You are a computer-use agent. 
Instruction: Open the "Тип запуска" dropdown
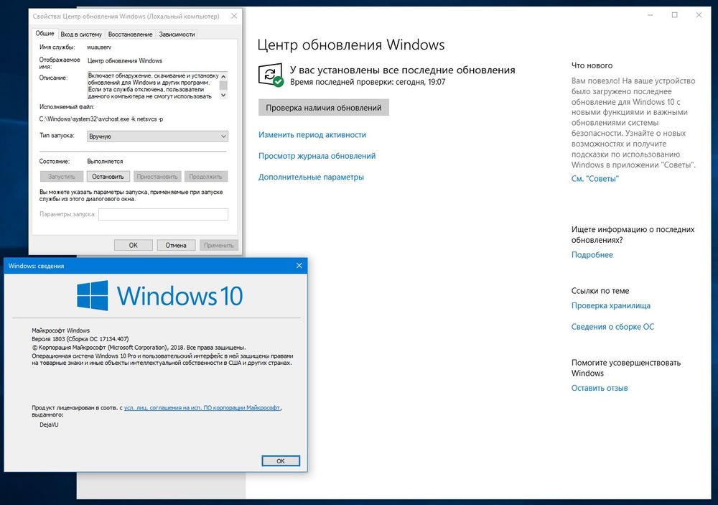tap(157, 136)
